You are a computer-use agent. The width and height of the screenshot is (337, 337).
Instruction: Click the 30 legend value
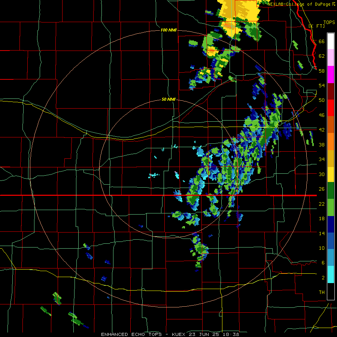coord(322,174)
